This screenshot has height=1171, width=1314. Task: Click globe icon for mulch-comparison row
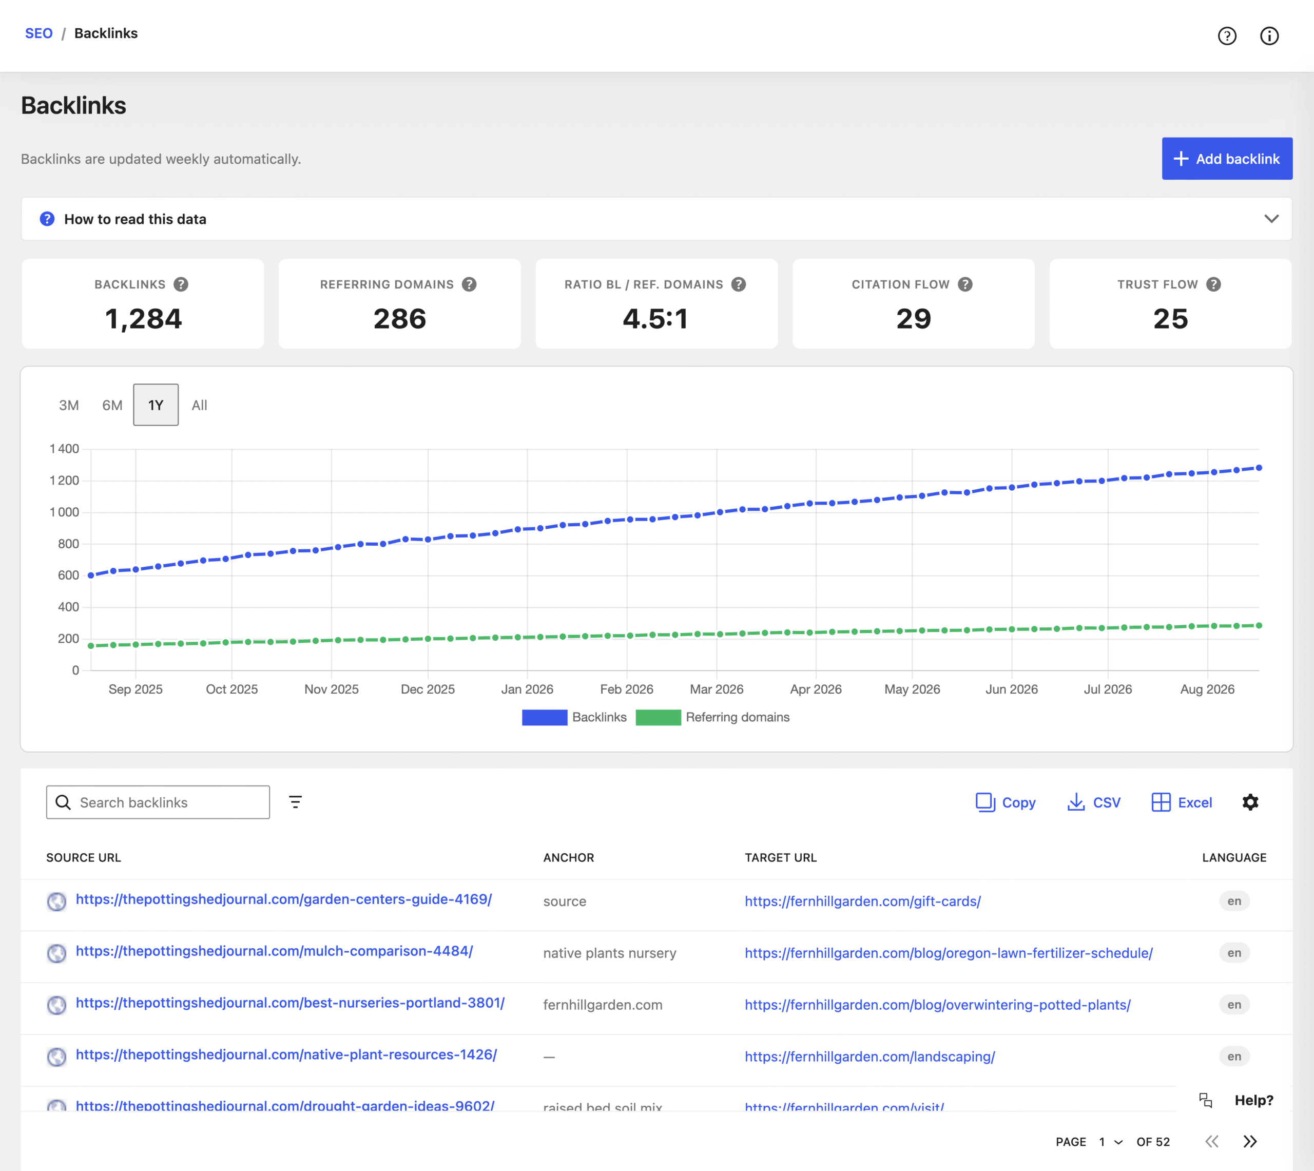click(x=56, y=953)
